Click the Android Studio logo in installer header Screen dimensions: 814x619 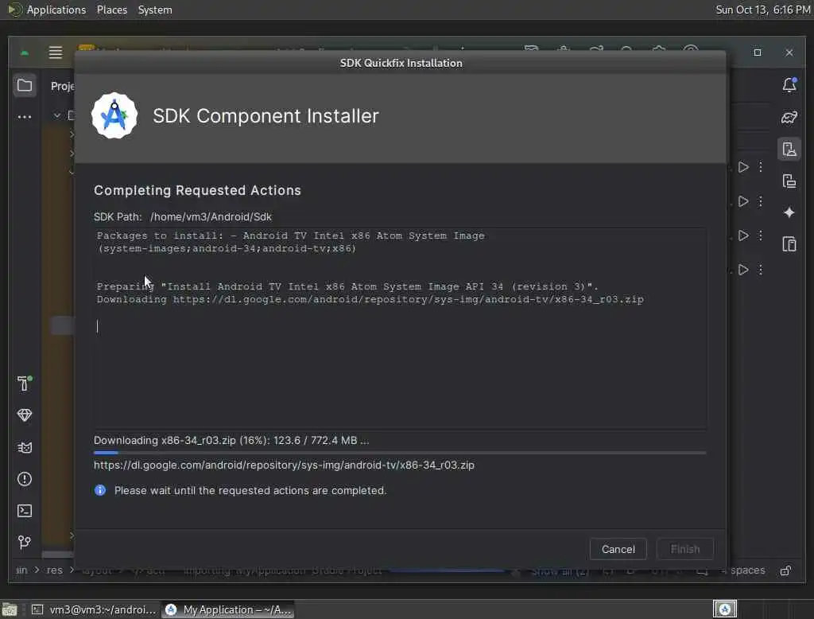point(114,116)
